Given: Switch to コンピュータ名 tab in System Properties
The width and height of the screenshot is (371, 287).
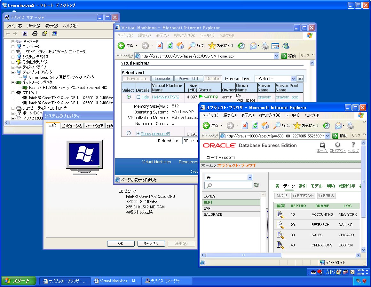Looking at the screenshot, I should 72,126.
